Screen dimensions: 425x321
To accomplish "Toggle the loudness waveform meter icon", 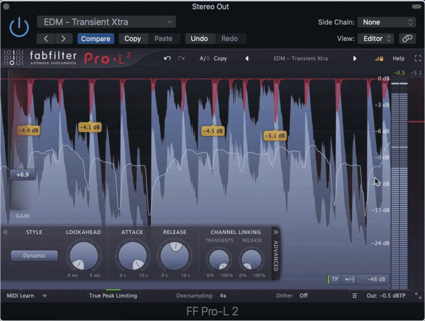I will tap(349, 279).
